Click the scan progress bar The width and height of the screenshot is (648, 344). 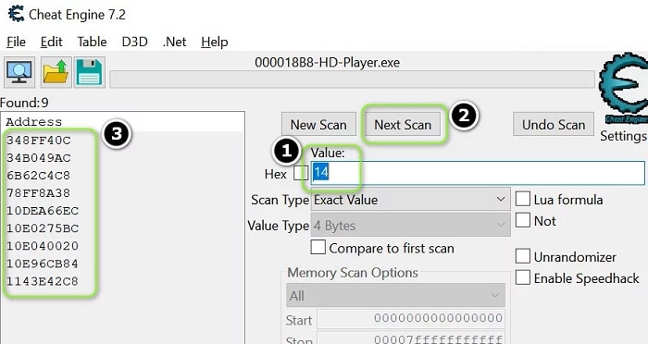click(352, 80)
